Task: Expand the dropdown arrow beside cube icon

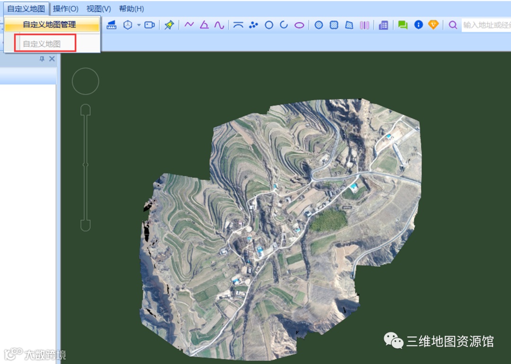Action: pyautogui.click(x=139, y=25)
